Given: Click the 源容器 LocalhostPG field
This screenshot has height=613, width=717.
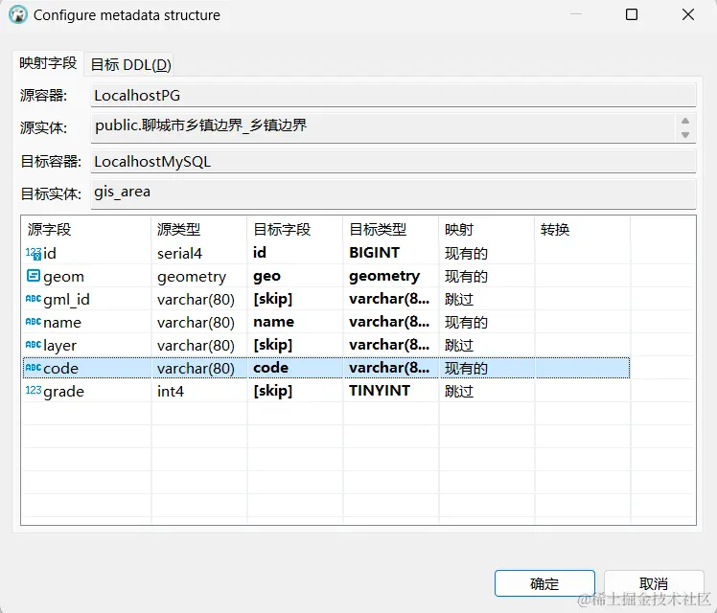Looking at the screenshot, I should (393, 95).
